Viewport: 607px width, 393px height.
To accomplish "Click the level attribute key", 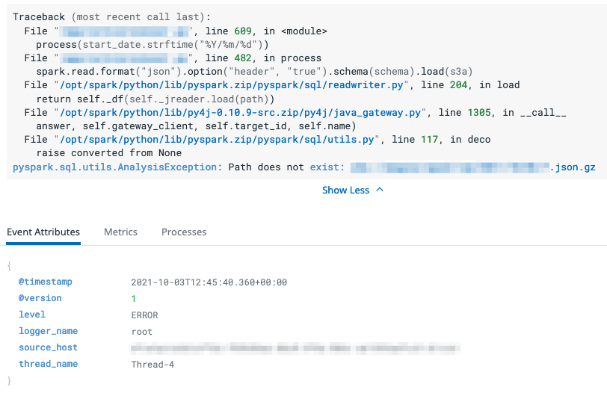I will click(x=32, y=315).
